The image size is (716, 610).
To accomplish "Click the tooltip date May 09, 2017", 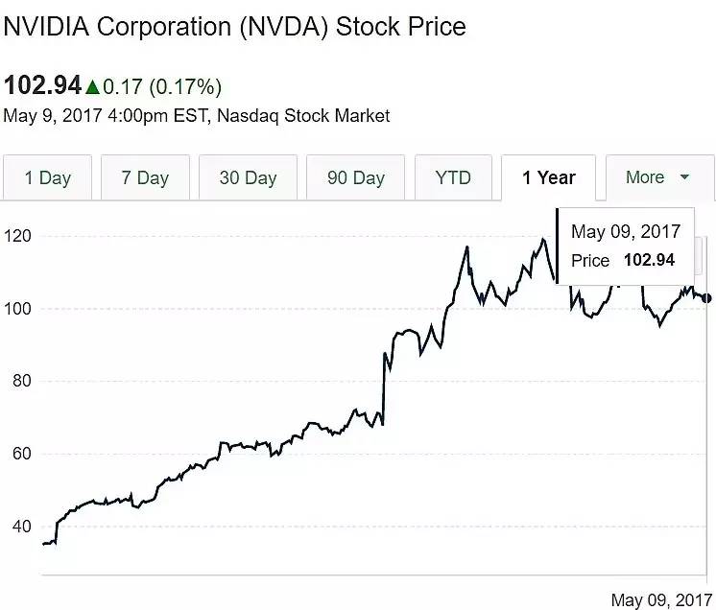I will [x=626, y=232].
